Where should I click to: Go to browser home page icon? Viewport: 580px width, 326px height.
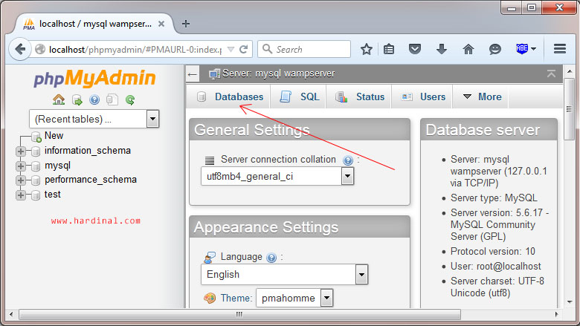(468, 49)
